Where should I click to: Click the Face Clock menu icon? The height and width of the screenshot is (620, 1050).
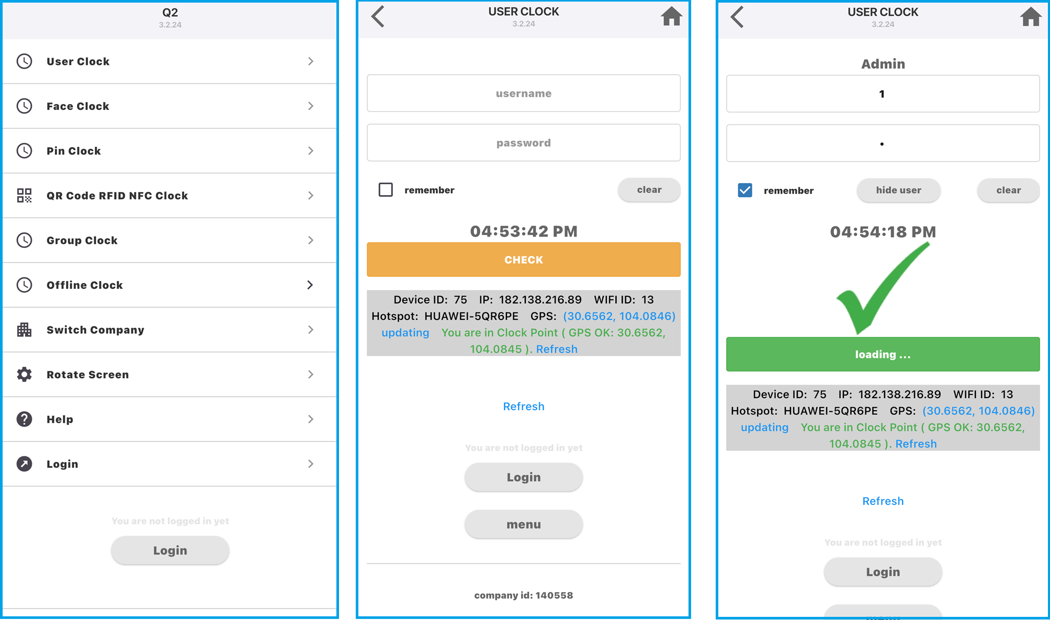coord(23,106)
